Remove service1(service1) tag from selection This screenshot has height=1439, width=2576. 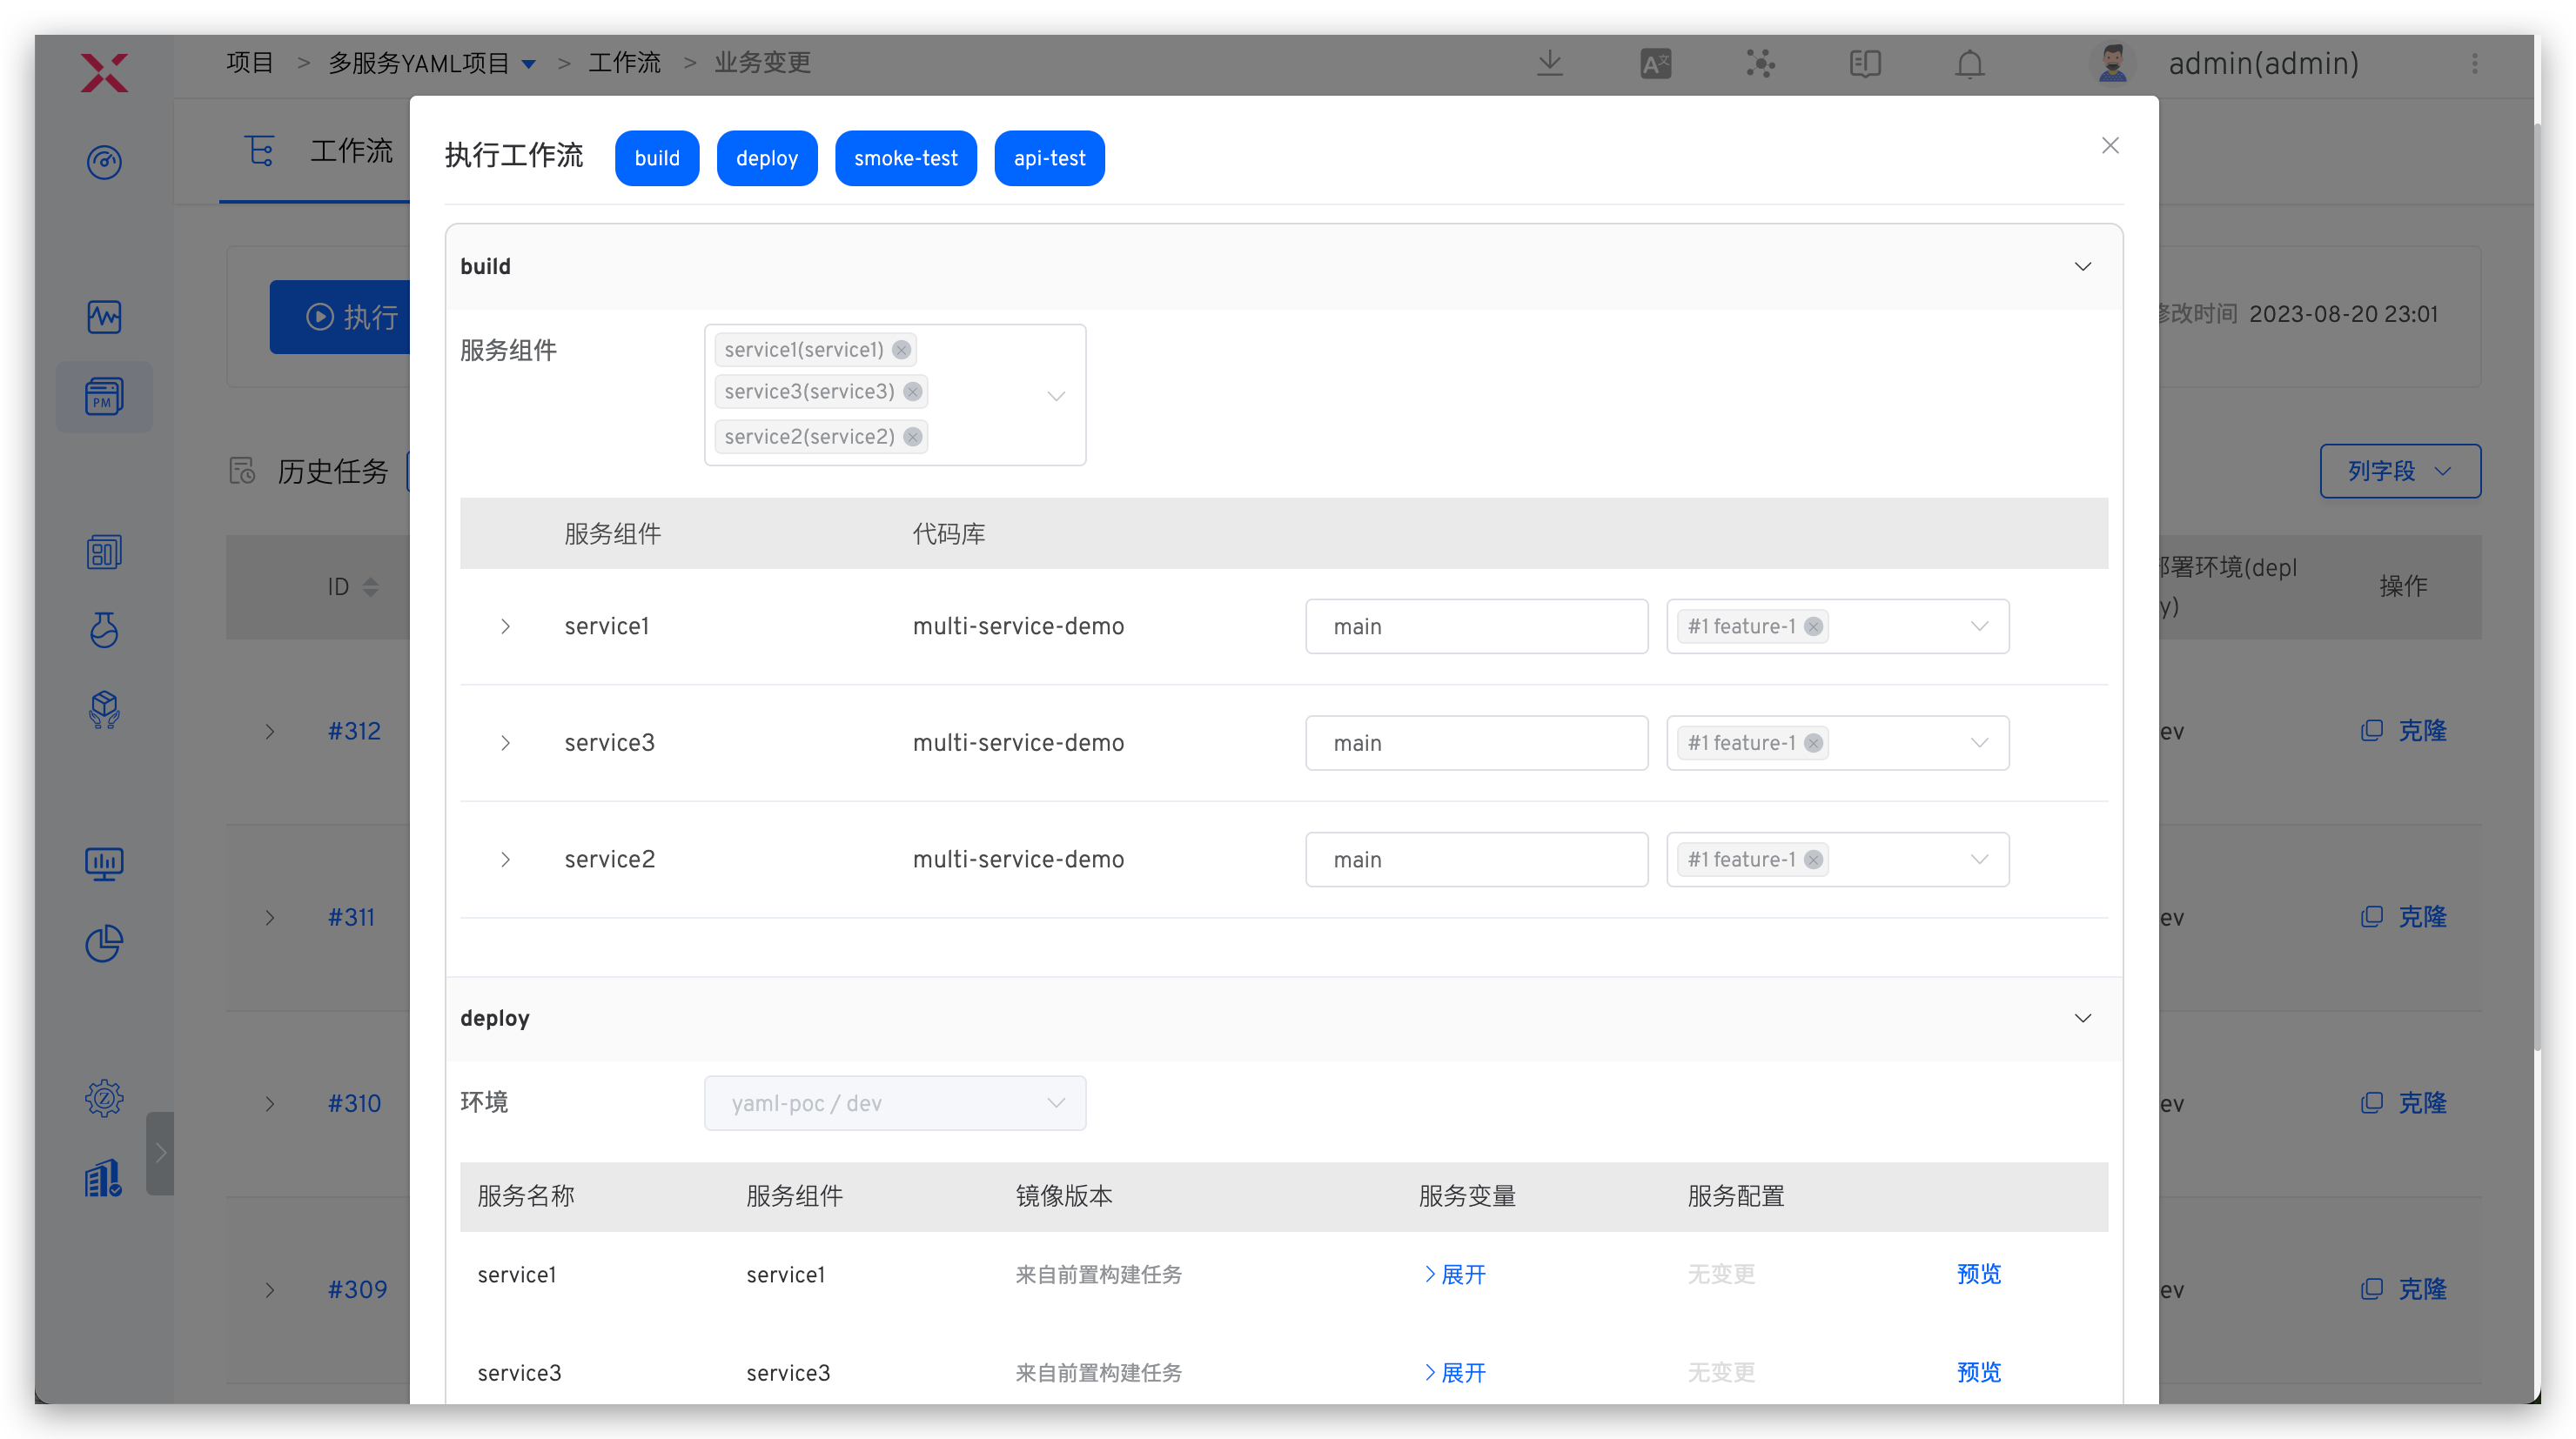(x=901, y=350)
